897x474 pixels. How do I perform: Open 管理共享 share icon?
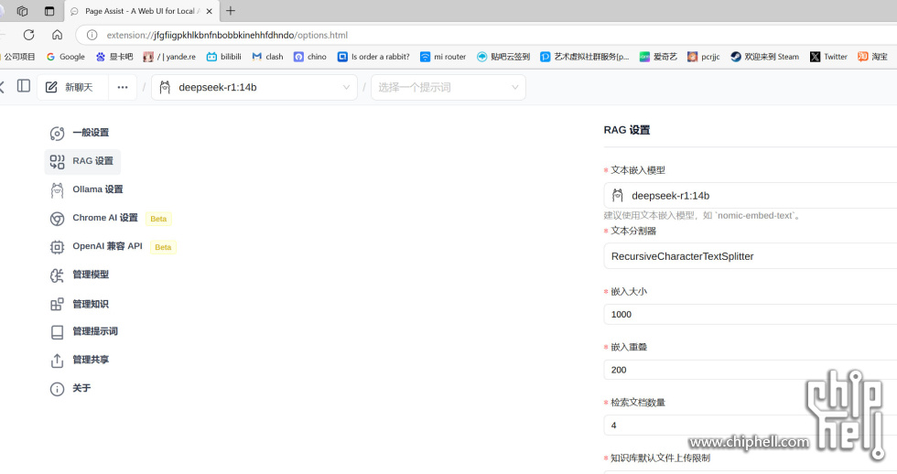pos(57,361)
